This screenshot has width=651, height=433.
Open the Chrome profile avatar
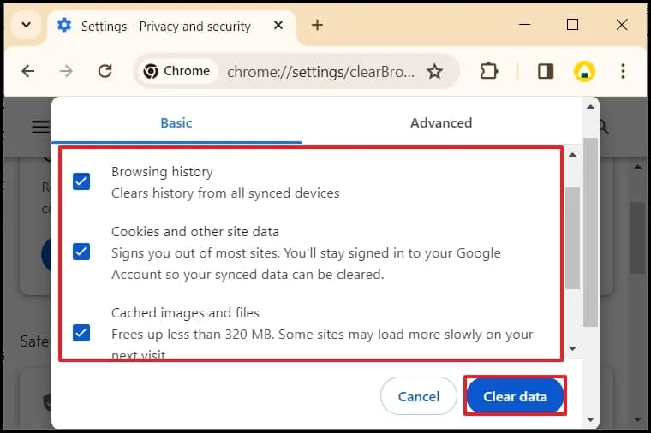[x=585, y=72]
